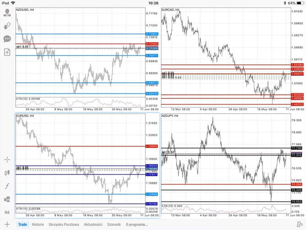The width and height of the screenshot is (306, 230).
Task: Select the sell order label on NZDJPY chart
Action: (168, 152)
